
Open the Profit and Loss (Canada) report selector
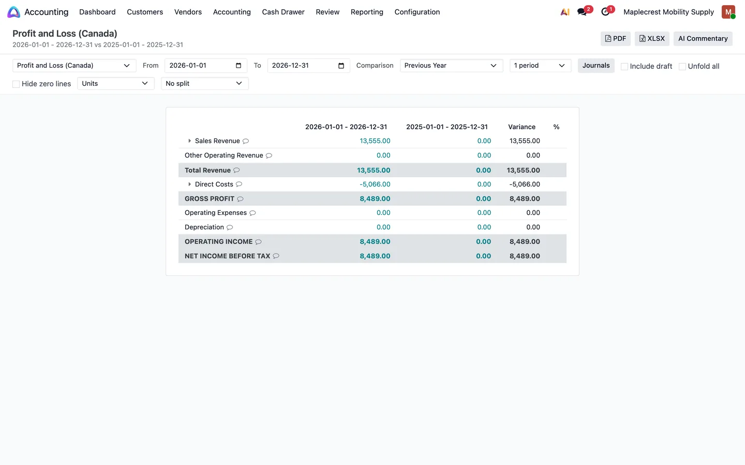click(x=74, y=66)
